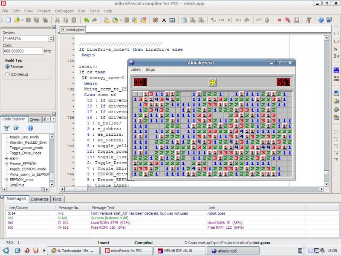Switch to the Find tab
The image size is (341, 256).
click(x=57, y=199)
